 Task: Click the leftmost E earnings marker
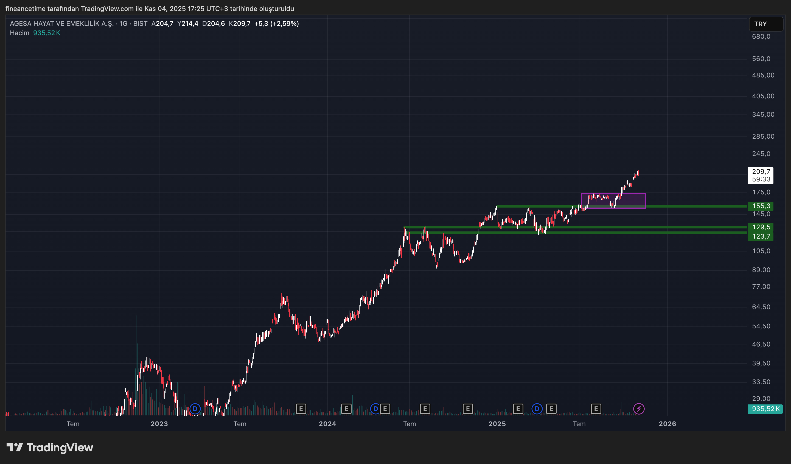tap(301, 409)
